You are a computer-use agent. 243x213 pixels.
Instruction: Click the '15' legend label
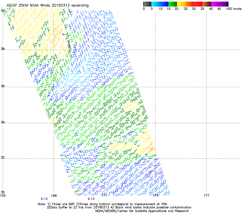[168, 9]
